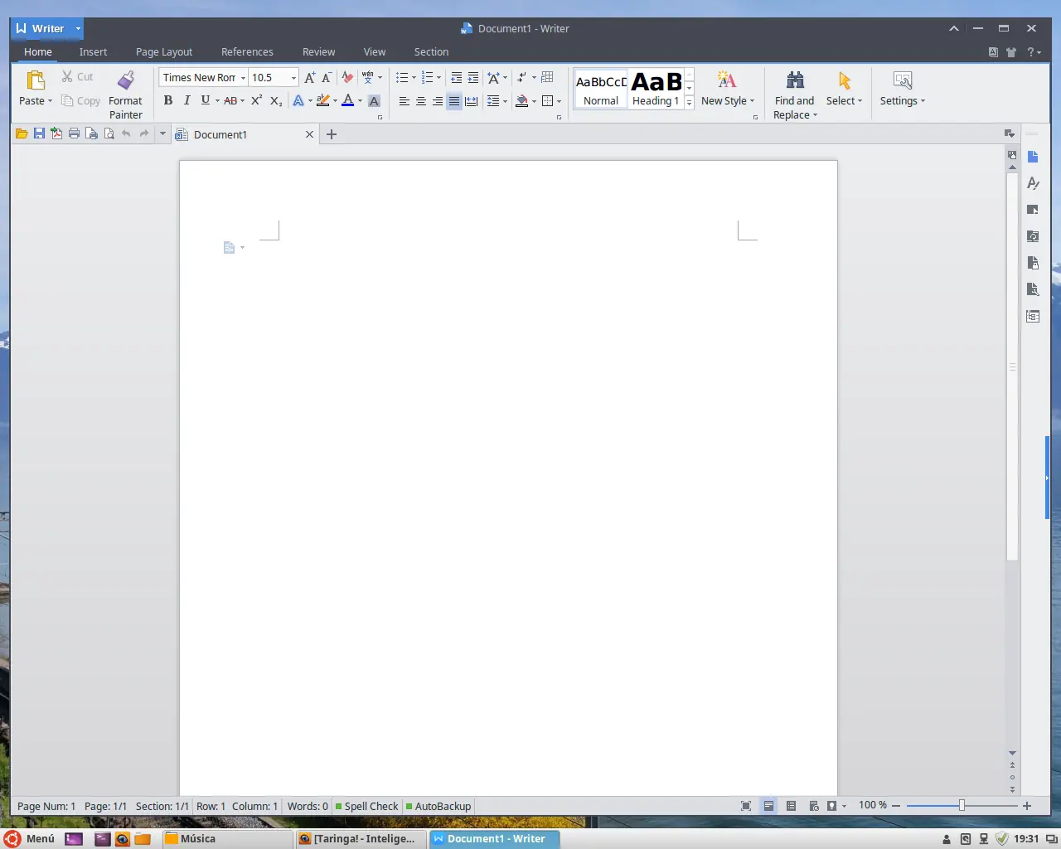Shrink font size icon

point(327,77)
